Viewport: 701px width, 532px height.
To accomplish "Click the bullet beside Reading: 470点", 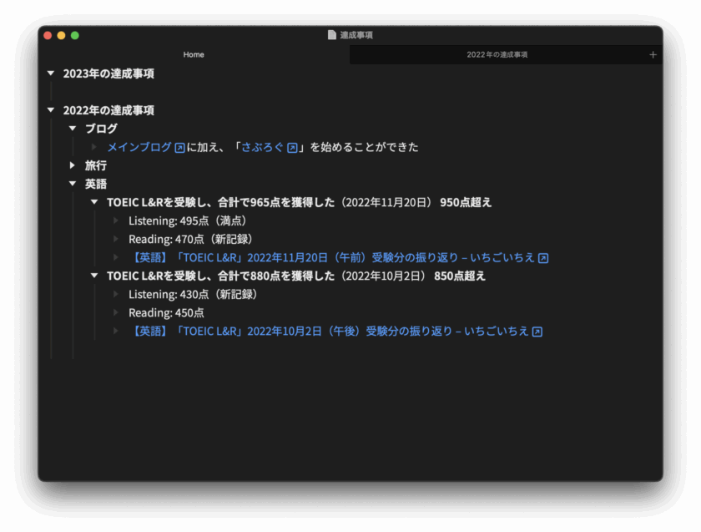I will tap(116, 239).
